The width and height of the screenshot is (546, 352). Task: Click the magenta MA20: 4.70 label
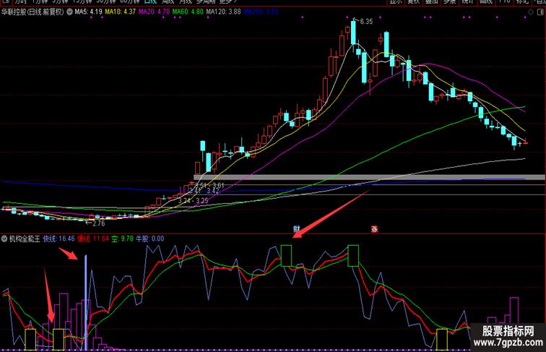point(154,12)
